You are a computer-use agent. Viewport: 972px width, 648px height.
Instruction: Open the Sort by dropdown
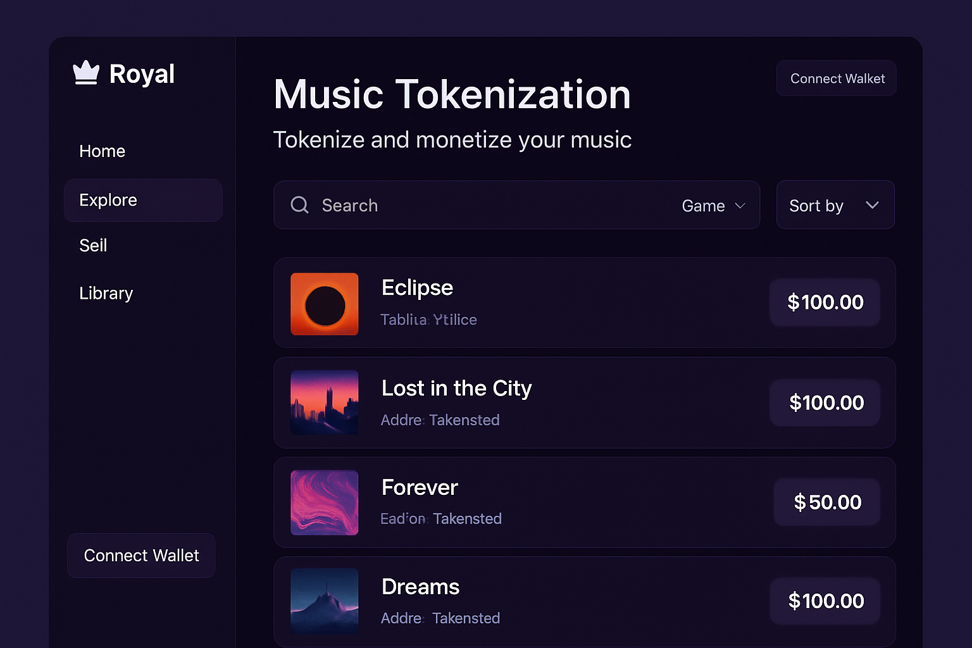click(835, 205)
